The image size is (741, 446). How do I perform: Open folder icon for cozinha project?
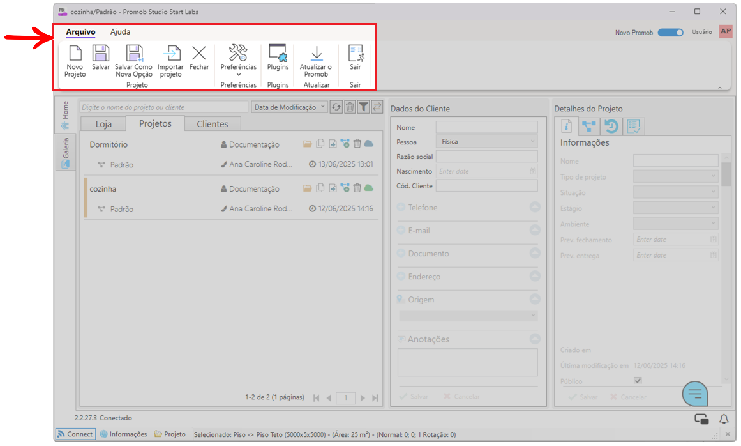(x=307, y=188)
